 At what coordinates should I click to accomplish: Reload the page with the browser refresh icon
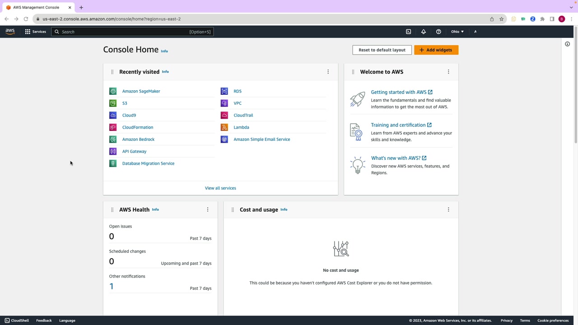26,19
